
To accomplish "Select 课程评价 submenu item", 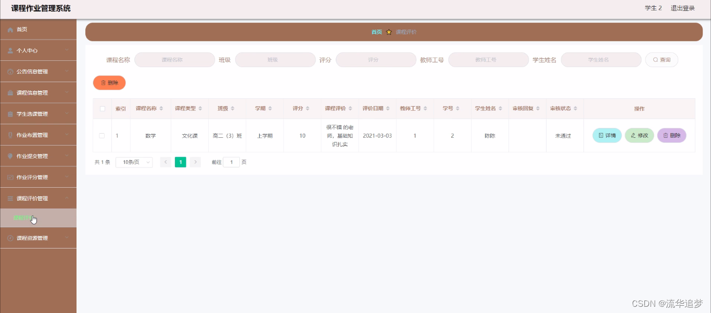I will (38, 218).
